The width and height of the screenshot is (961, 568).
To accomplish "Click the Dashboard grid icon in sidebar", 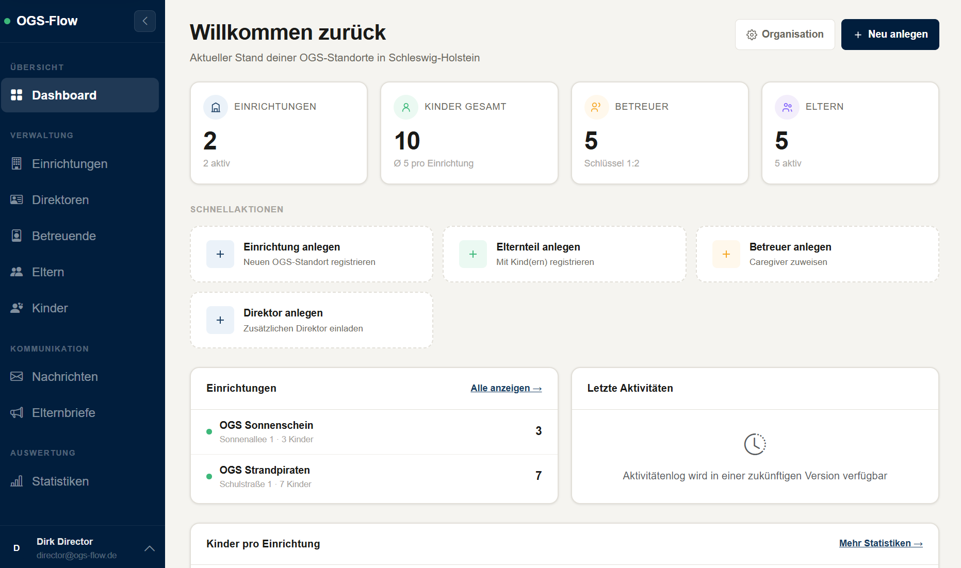I will coord(17,95).
